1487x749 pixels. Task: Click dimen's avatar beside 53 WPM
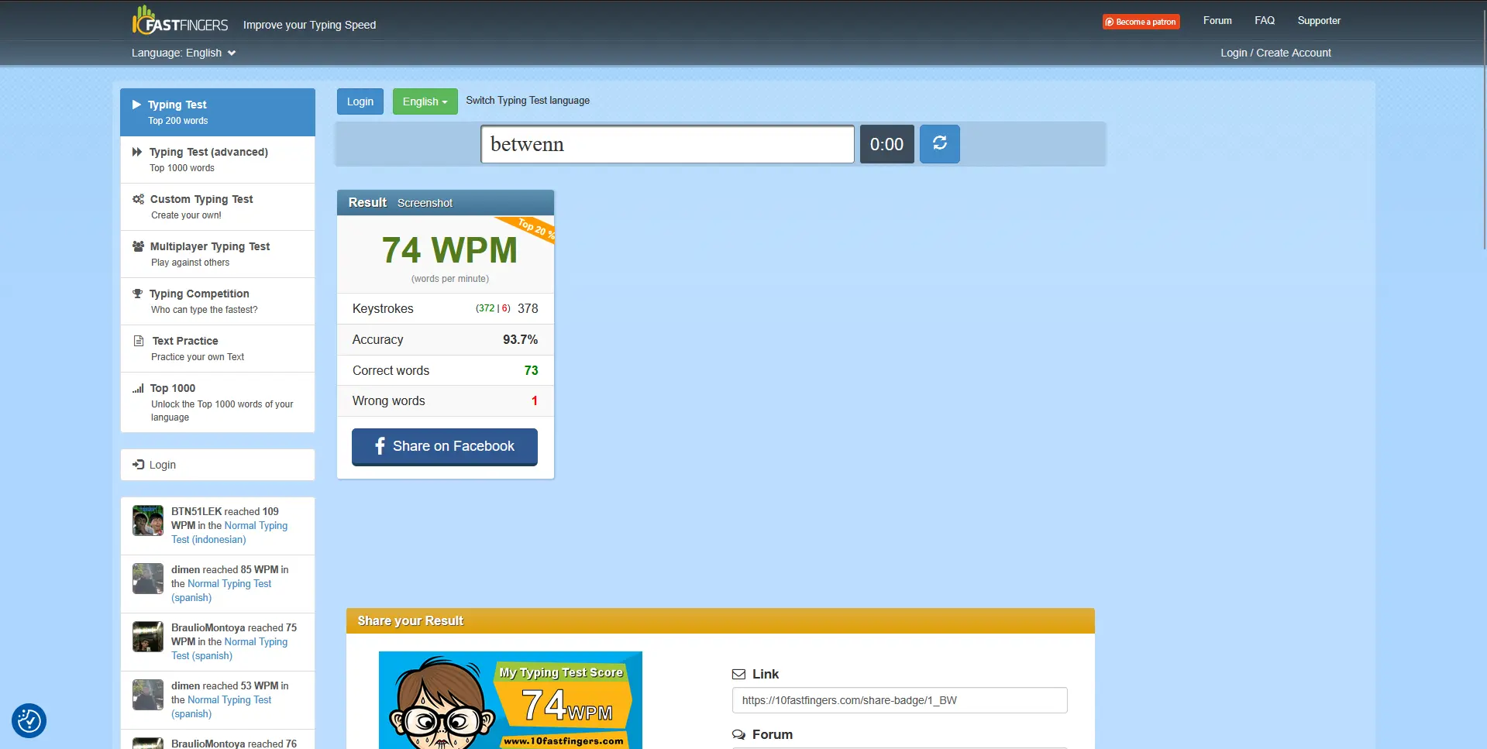point(147,695)
